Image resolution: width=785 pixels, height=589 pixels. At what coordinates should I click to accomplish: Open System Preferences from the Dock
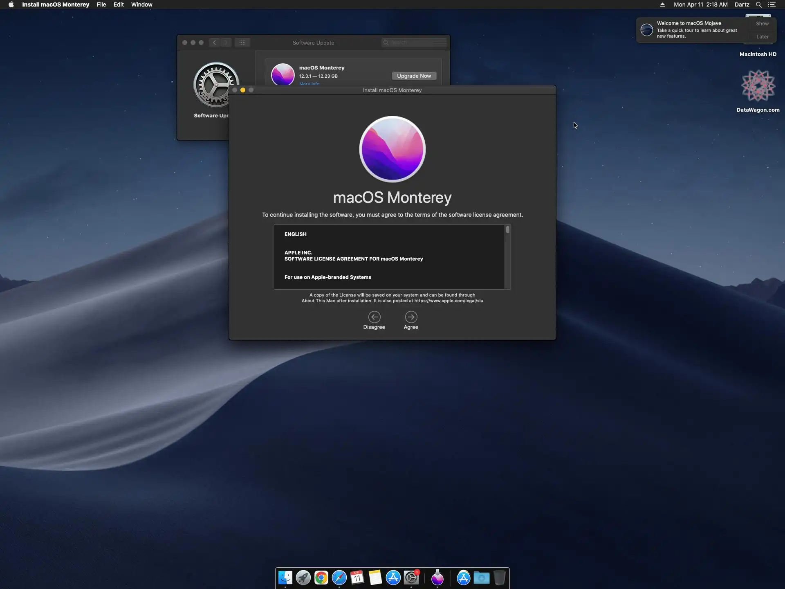(411, 578)
